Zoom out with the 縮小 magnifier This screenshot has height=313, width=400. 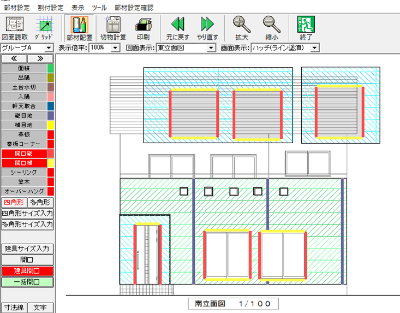click(x=271, y=28)
